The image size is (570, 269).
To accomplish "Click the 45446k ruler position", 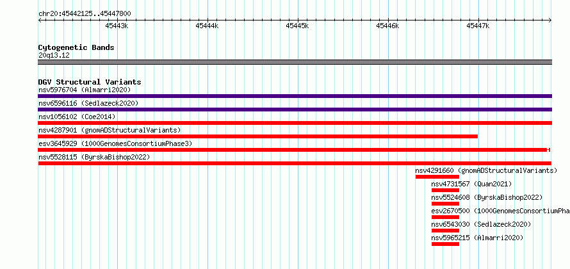I will pos(387,26).
